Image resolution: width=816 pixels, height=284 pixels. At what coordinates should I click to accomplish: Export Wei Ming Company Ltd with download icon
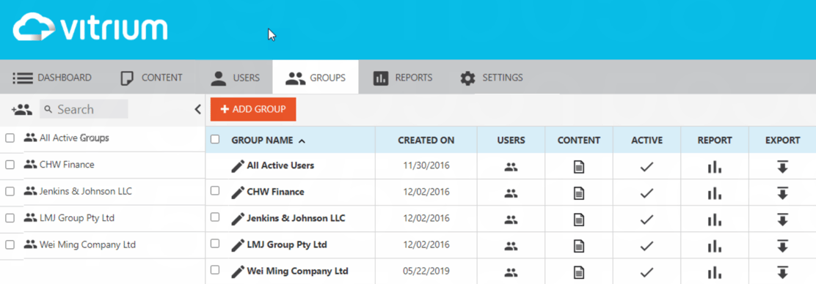[782, 272]
